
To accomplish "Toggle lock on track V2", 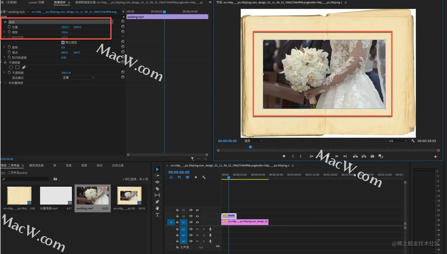I will click(x=177, y=216).
